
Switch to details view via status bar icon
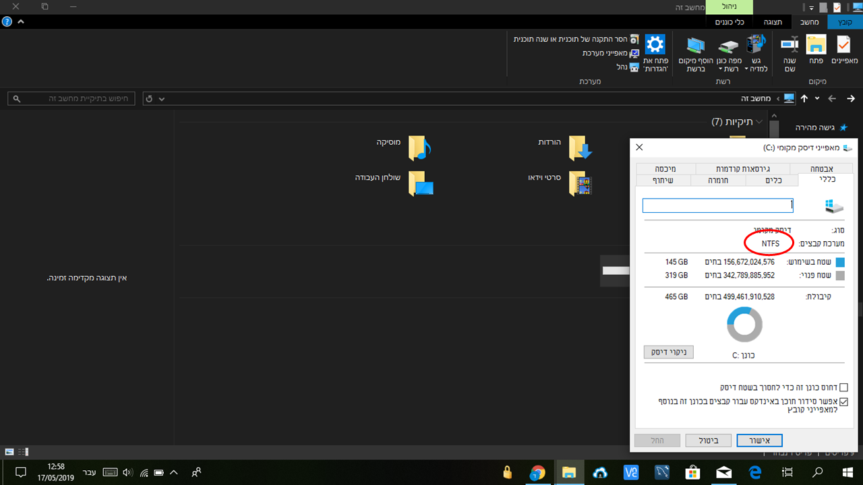click(23, 452)
